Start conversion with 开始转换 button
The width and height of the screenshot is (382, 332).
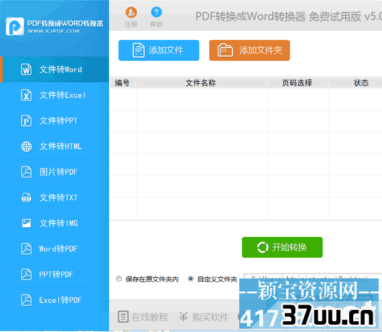tap(282, 247)
